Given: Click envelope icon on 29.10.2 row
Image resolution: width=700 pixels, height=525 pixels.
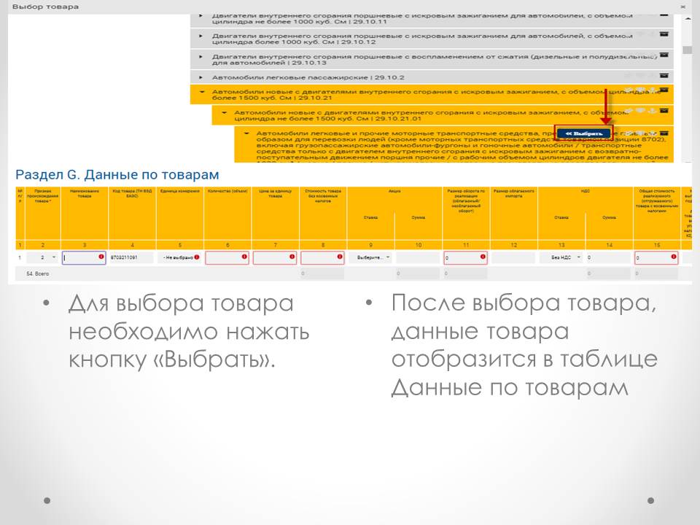Looking at the screenshot, I should click(x=664, y=75).
